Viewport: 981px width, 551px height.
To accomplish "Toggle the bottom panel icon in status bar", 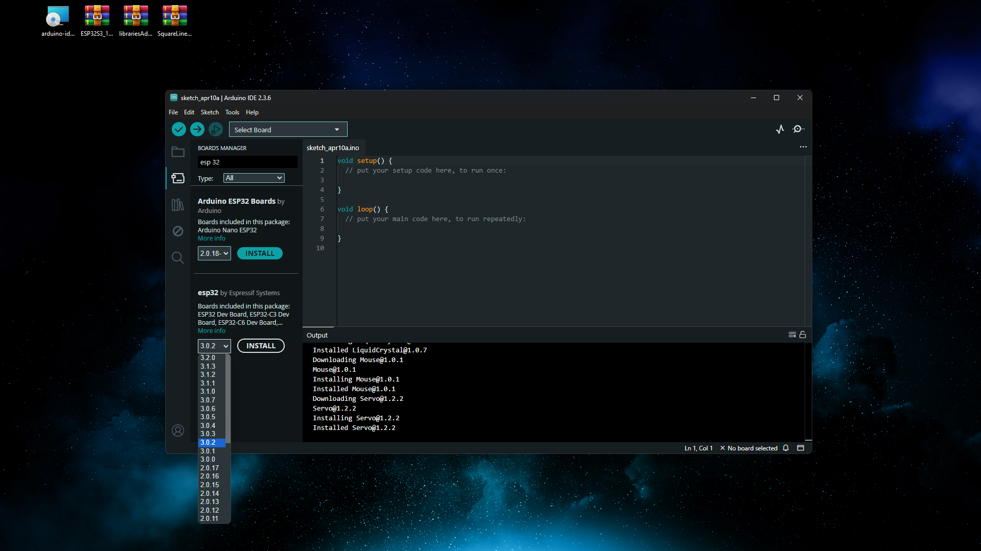I will 801,448.
